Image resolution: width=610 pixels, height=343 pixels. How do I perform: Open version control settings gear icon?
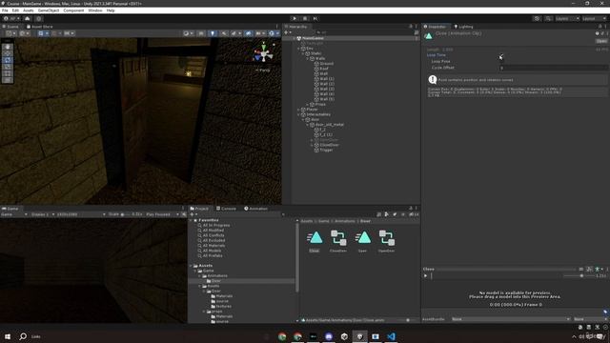(x=39, y=18)
